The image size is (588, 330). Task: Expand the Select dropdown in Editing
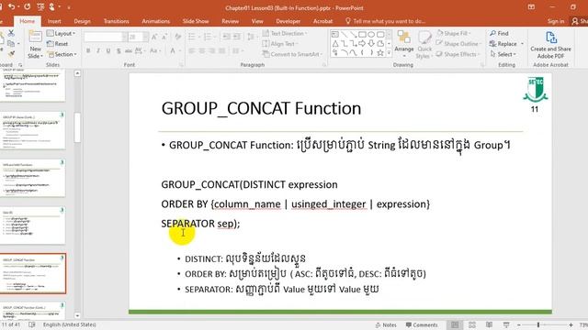click(503, 54)
